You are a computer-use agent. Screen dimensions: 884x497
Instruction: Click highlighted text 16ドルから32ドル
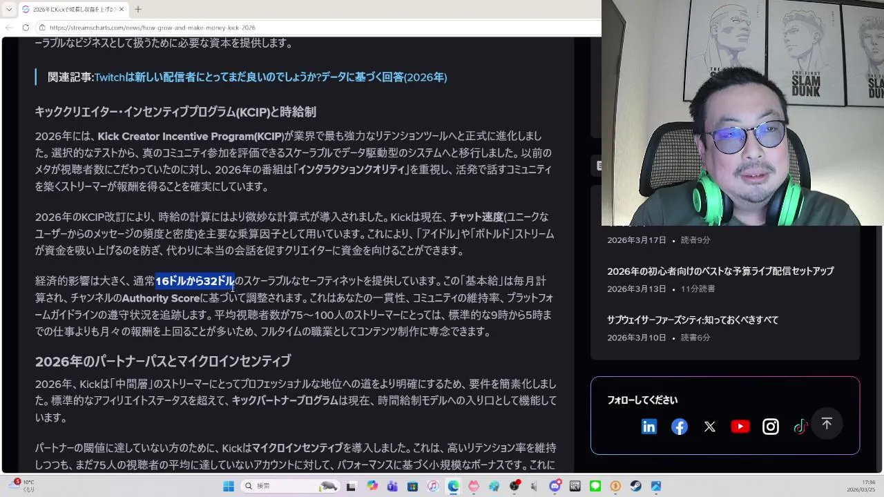click(x=195, y=281)
